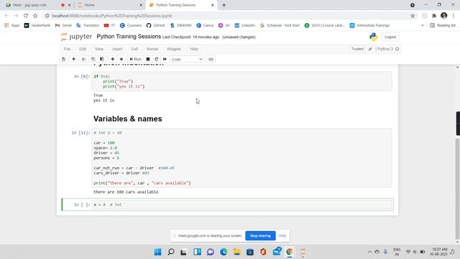Show hidden system tray icons
This screenshot has height=259, width=460.
coord(369,252)
